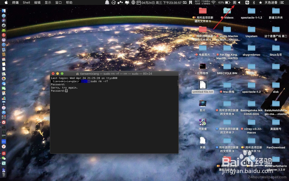This screenshot has height=181, width=289.
Task: Open the green Android app in Dock
Action: point(4,30)
